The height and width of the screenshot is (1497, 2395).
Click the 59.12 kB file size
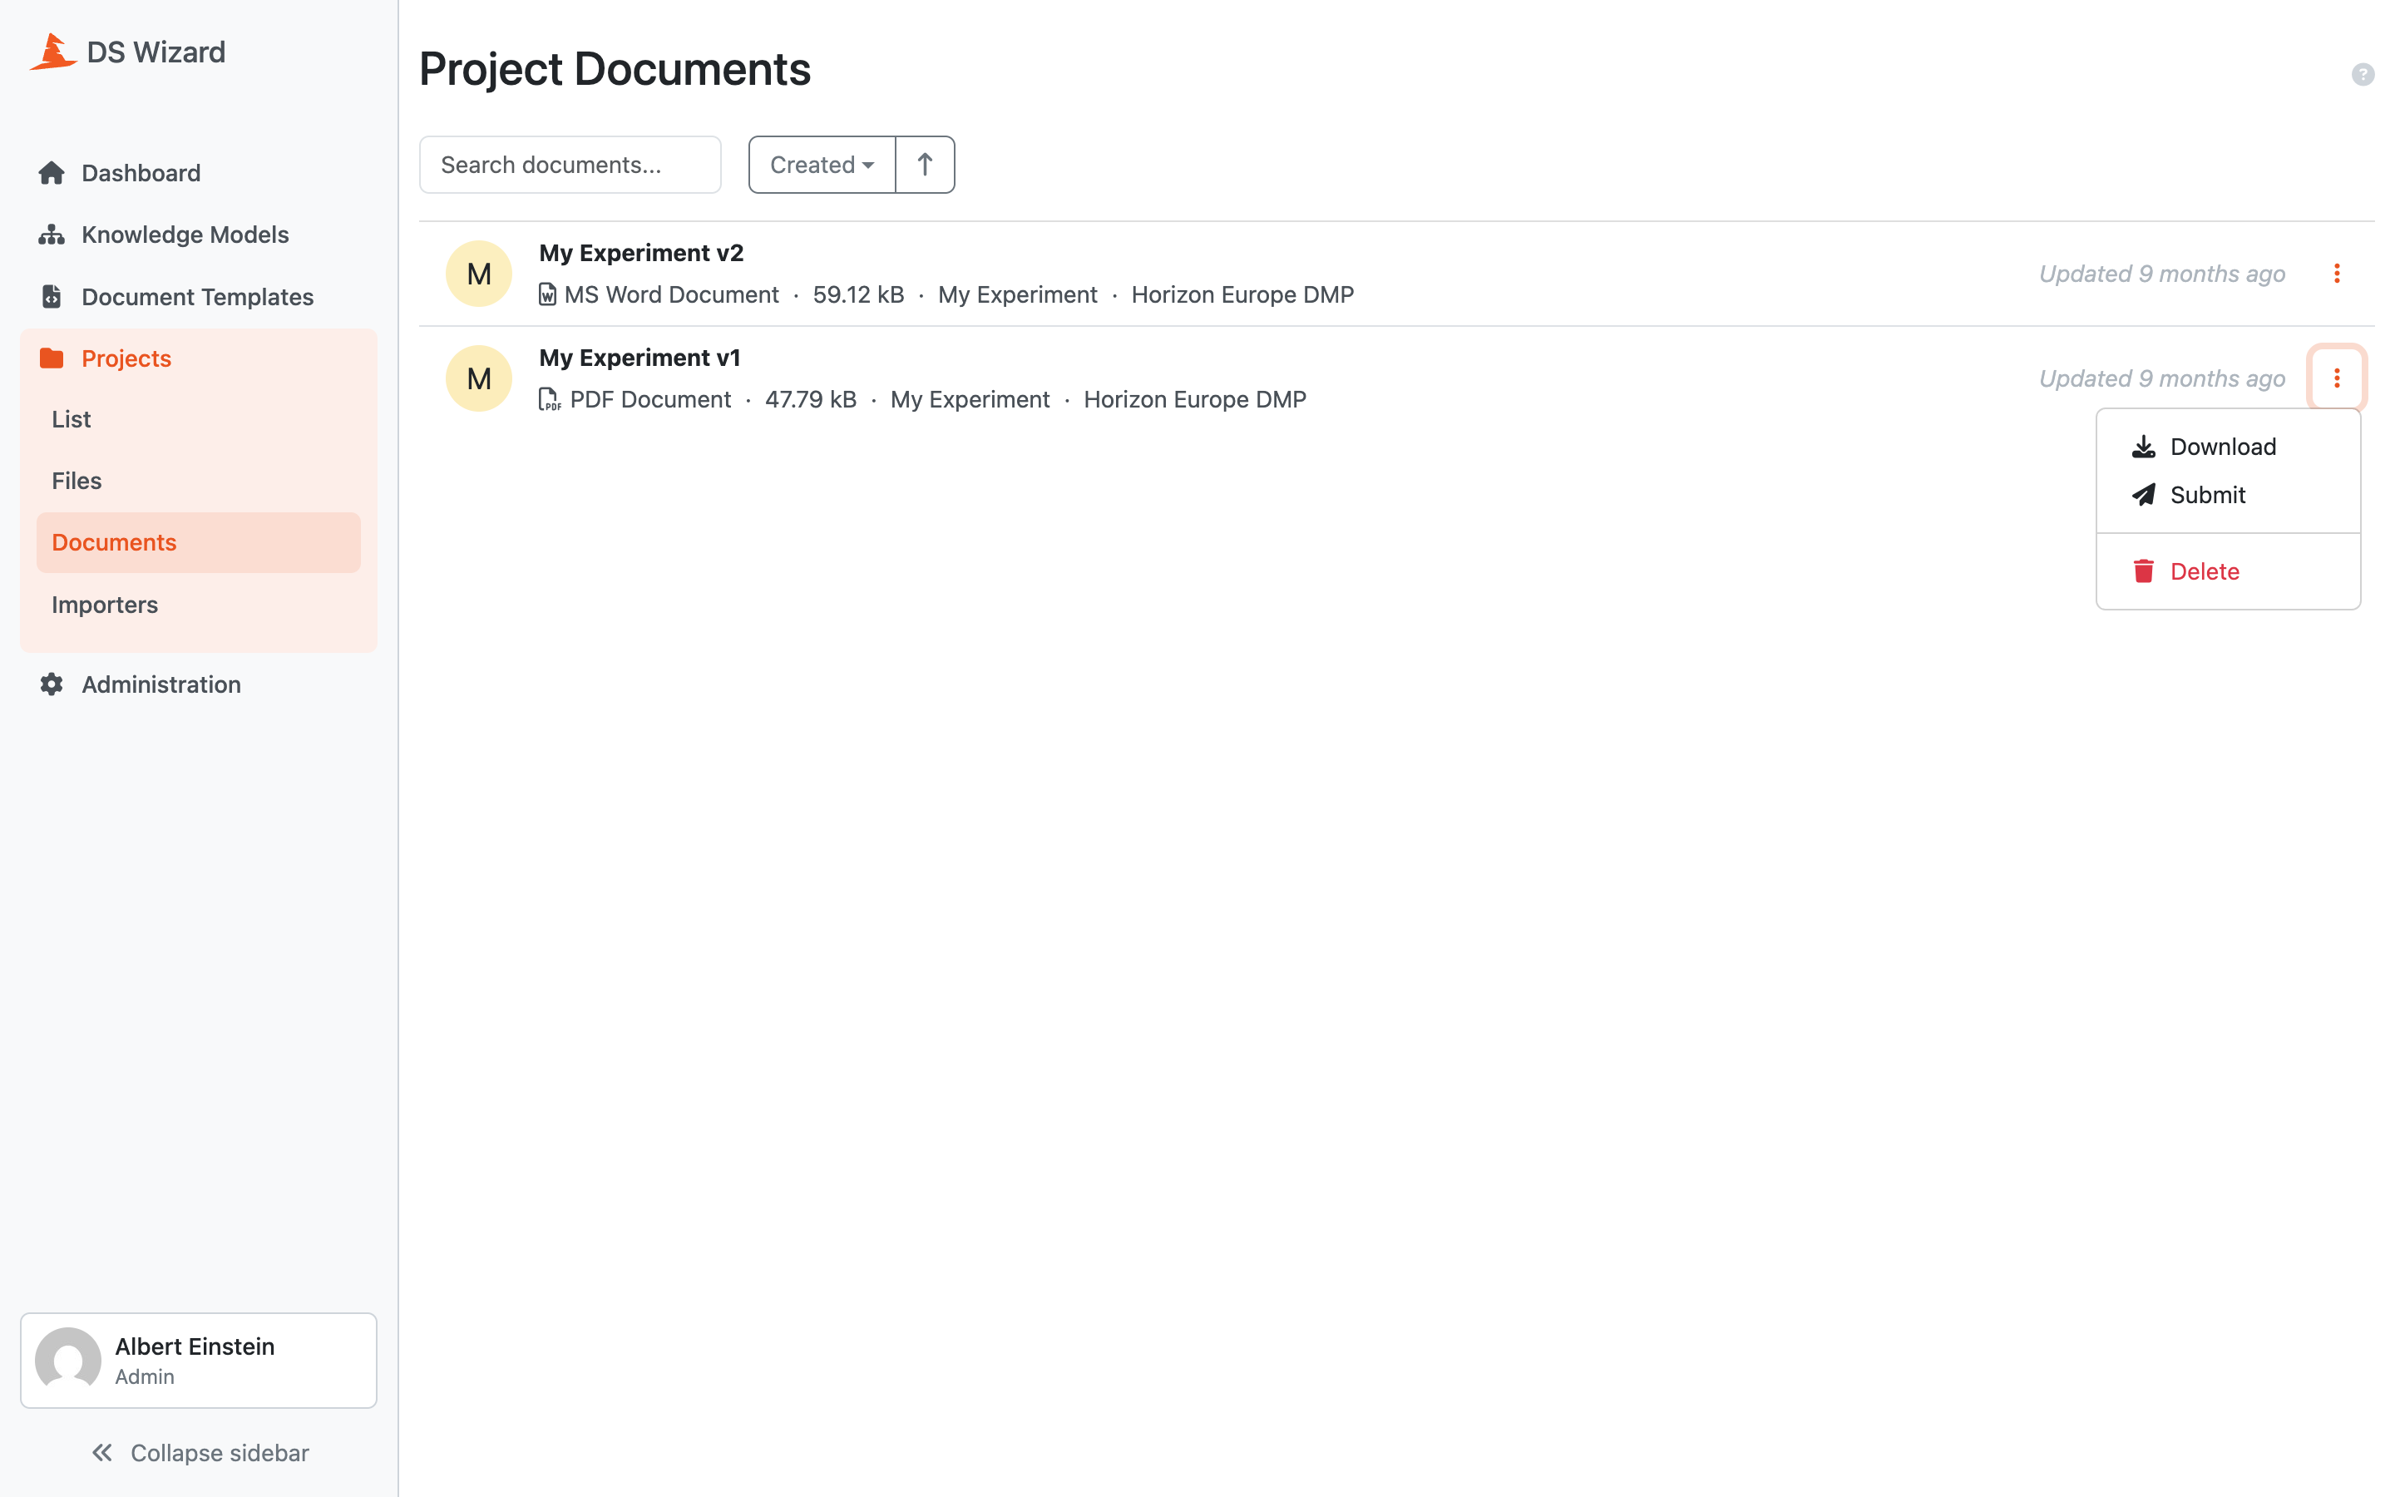858,294
